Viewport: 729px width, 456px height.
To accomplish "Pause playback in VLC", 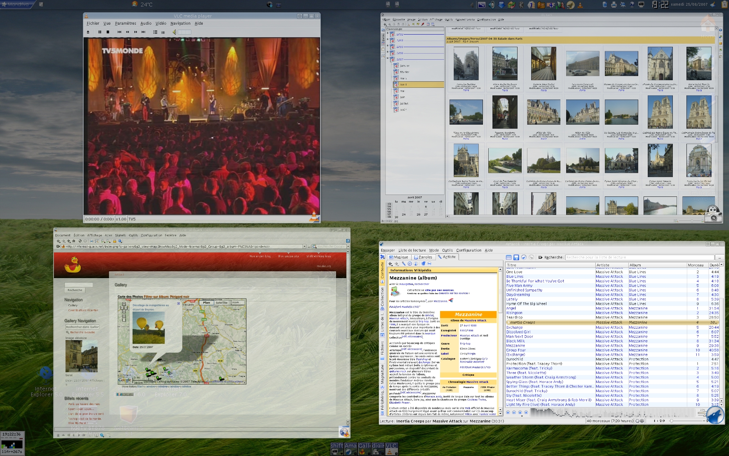I will point(100,32).
